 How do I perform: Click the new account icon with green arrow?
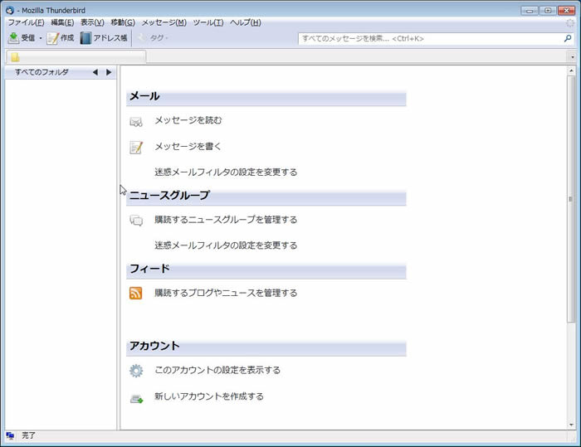coord(136,399)
